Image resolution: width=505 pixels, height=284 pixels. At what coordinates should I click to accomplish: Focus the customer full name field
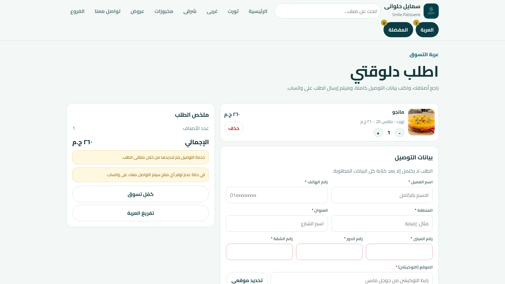382,195
